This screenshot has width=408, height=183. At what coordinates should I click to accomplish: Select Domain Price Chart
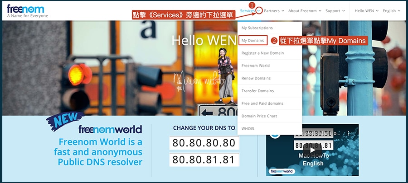point(270,116)
